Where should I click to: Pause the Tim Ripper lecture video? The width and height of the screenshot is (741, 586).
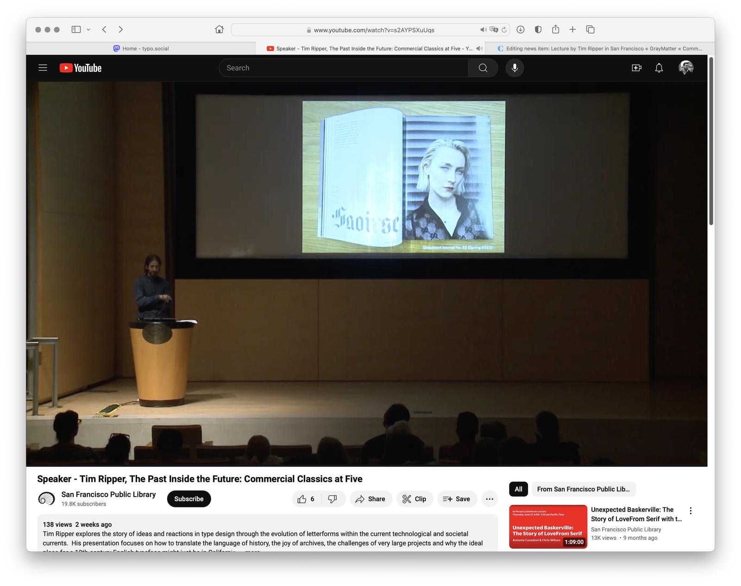(x=367, y=274)
